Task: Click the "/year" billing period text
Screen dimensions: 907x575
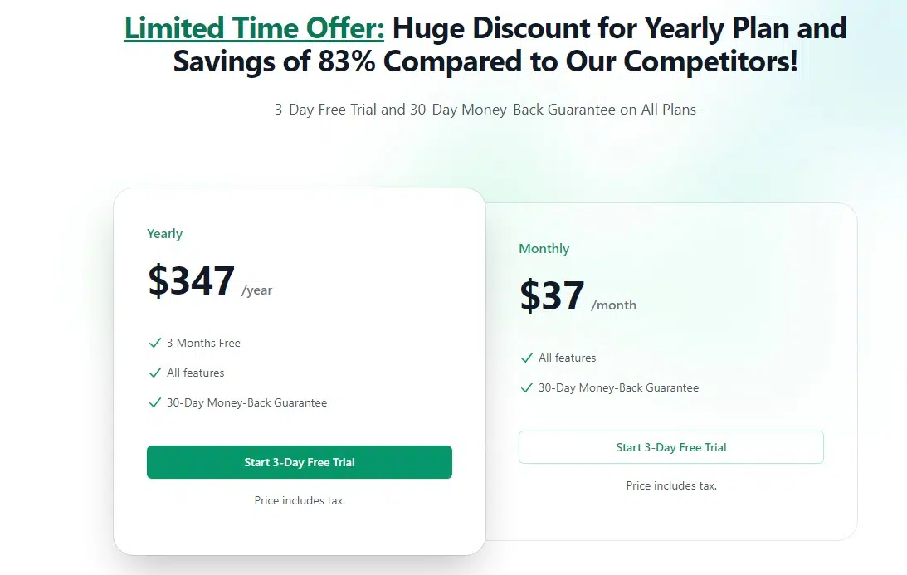Action: [256, 290]
